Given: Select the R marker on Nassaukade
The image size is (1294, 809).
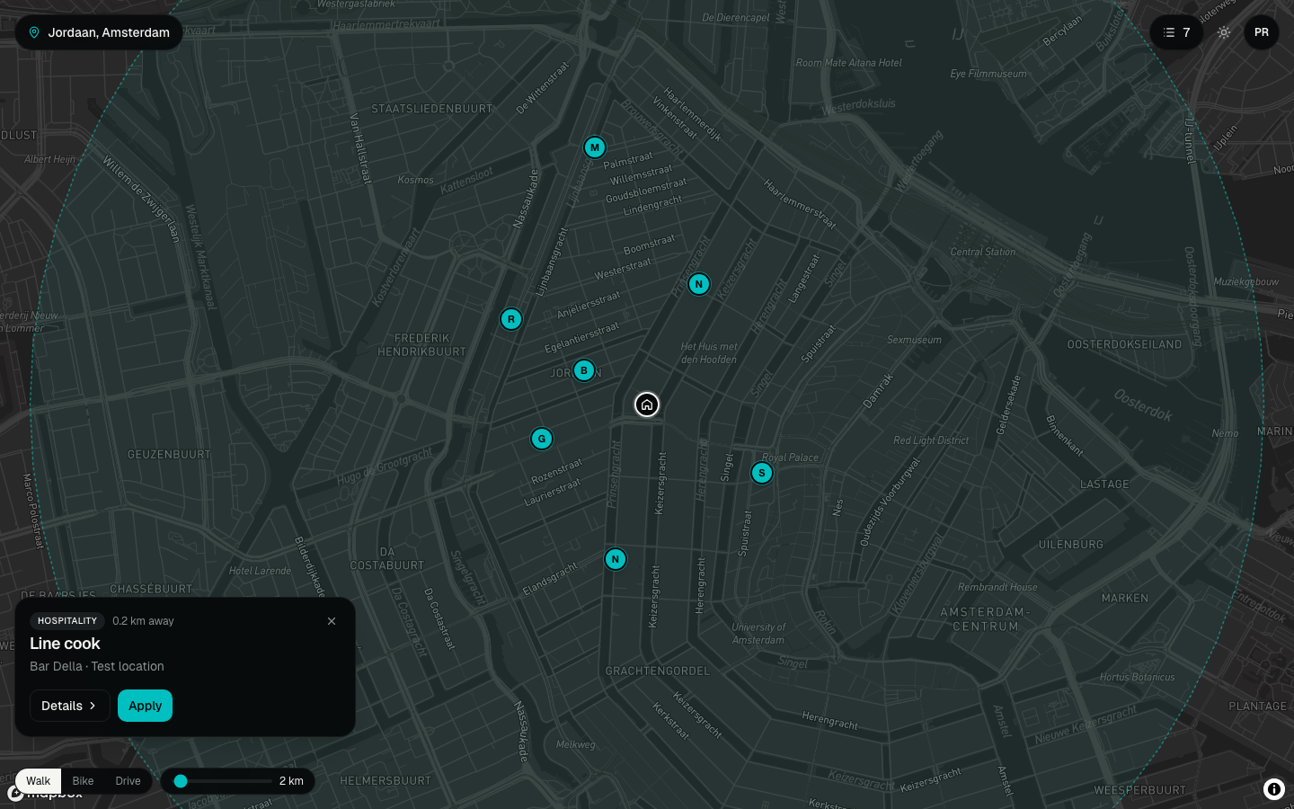Looking at the screenshot, I should click(x=511, y=319).
